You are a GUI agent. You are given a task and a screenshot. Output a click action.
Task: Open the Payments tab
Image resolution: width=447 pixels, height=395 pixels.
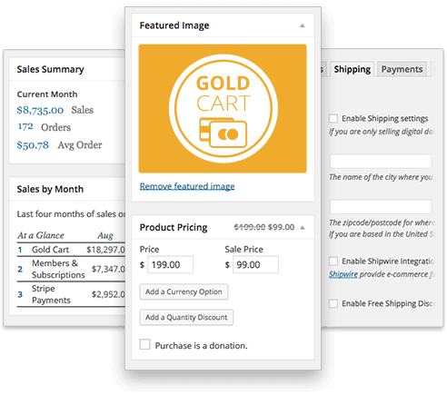pos(402,69)
